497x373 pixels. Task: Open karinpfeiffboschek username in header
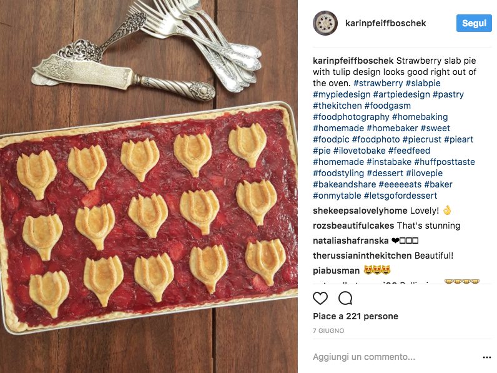tap(385, 23)
